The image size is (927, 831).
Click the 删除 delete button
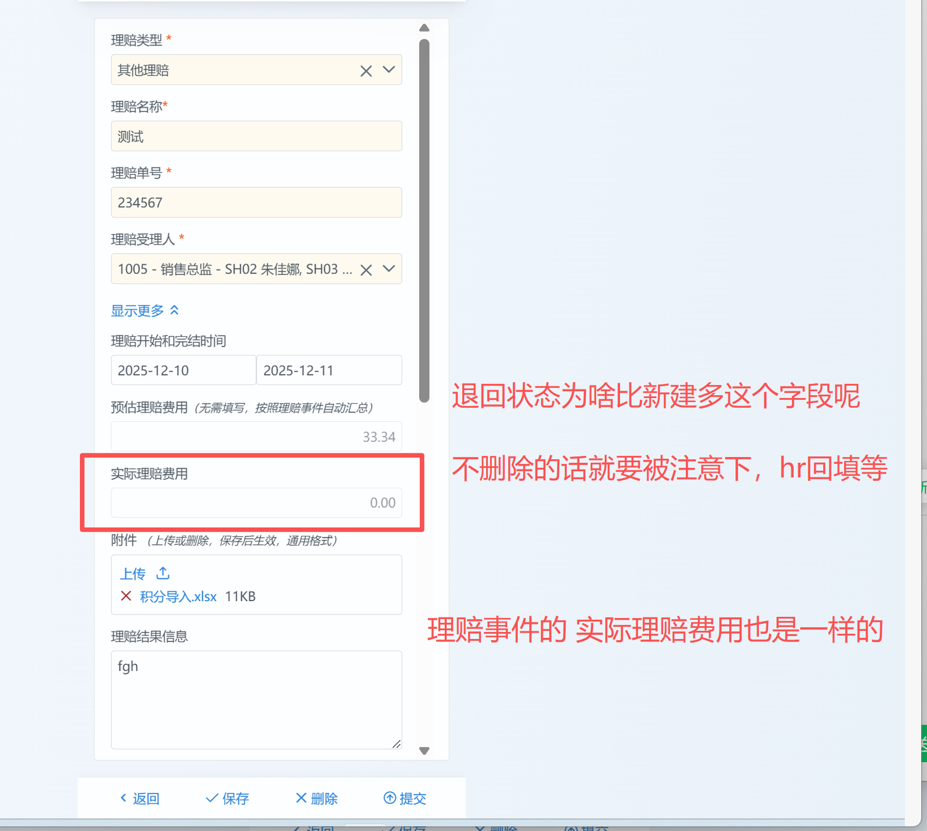[317, 798]
